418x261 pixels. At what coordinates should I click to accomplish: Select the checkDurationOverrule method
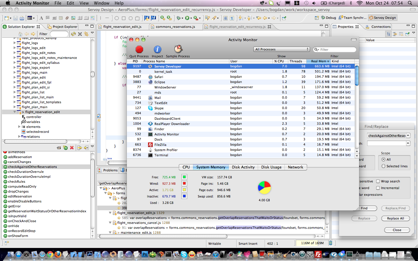tap(26, 172)
